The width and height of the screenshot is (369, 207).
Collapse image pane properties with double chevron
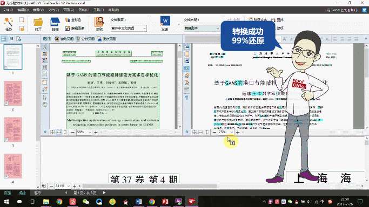point(45,132)
